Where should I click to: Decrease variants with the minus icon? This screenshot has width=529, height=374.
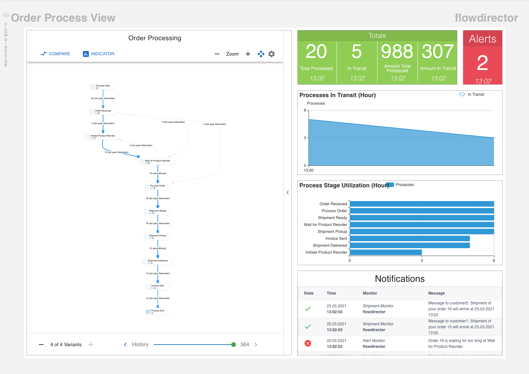(x=41, y=345)
